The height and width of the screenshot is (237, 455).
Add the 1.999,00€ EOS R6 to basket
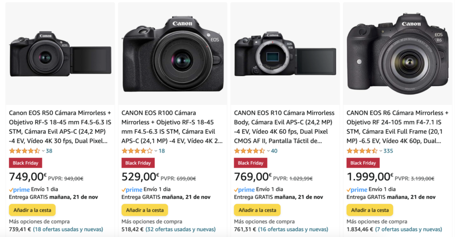[370, 210]
